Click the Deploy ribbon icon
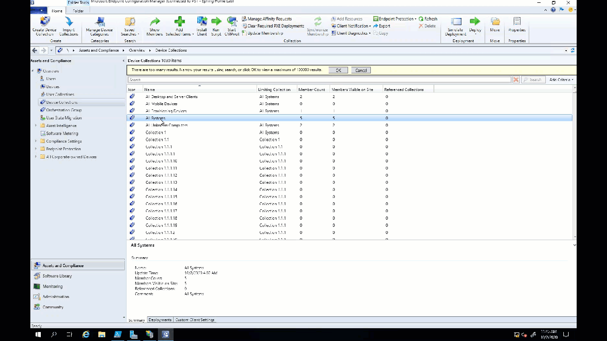This screenshot has height=341, width=607. coord(475,26)
